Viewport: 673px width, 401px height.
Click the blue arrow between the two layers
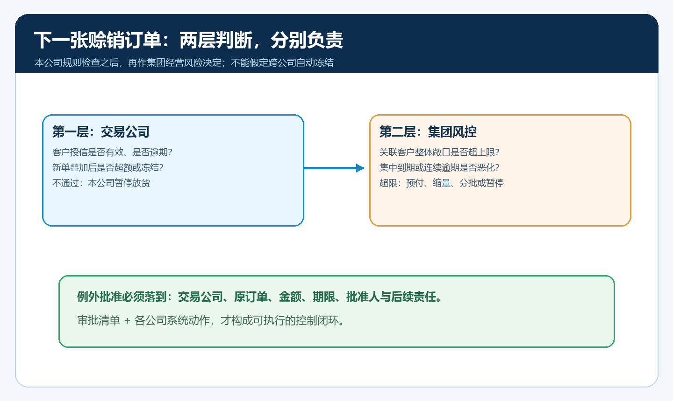334,168
